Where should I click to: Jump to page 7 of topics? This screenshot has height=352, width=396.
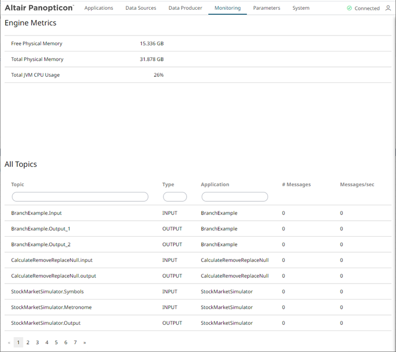(x=75, y=342)
